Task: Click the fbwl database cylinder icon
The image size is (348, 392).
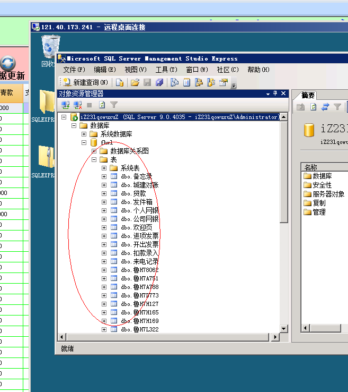Action: point(94,142)
